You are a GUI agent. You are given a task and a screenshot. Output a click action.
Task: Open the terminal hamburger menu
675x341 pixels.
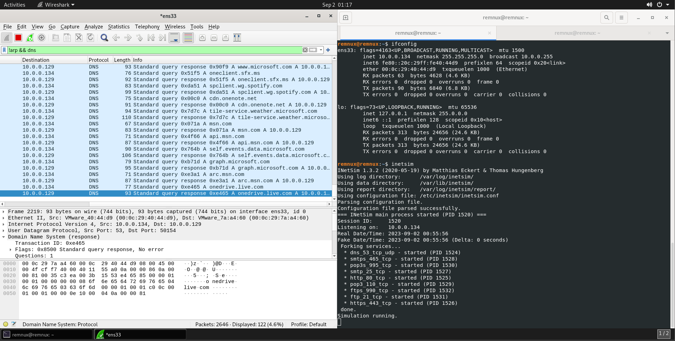(621, 18)
